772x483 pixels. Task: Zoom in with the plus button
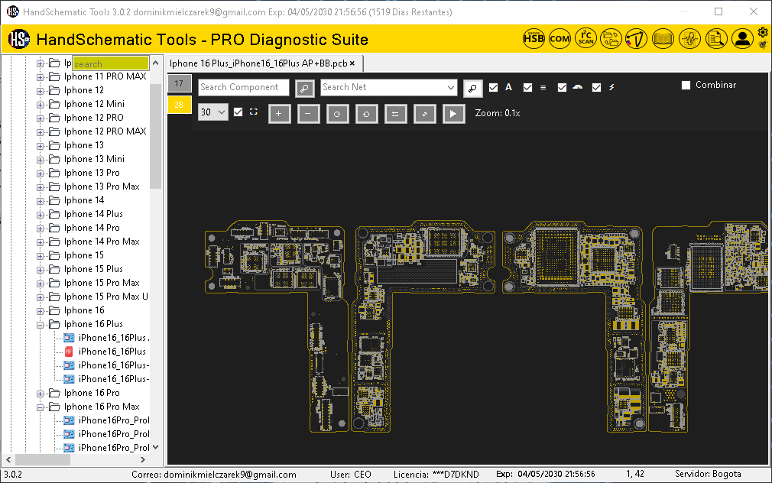click(279, 114)
